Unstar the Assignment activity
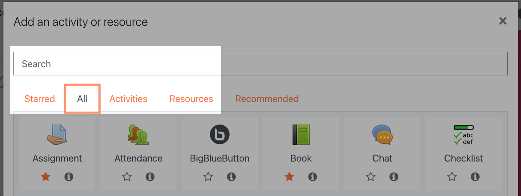The image size is (521, 196). coord(46,177)
